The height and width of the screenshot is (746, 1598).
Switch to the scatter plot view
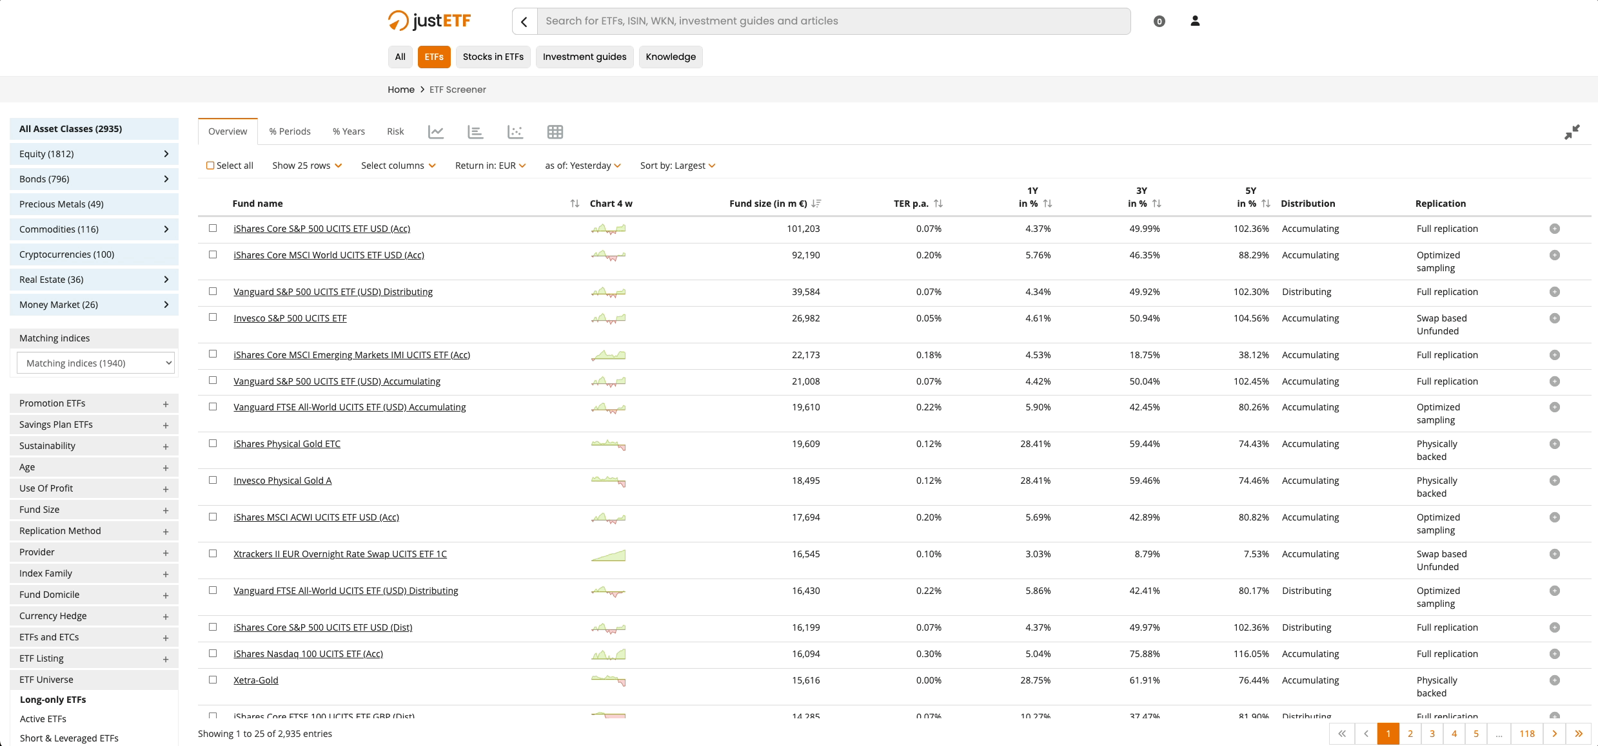(515, 131)
